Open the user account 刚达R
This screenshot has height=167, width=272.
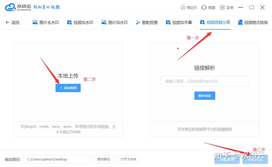click(189, 8)
